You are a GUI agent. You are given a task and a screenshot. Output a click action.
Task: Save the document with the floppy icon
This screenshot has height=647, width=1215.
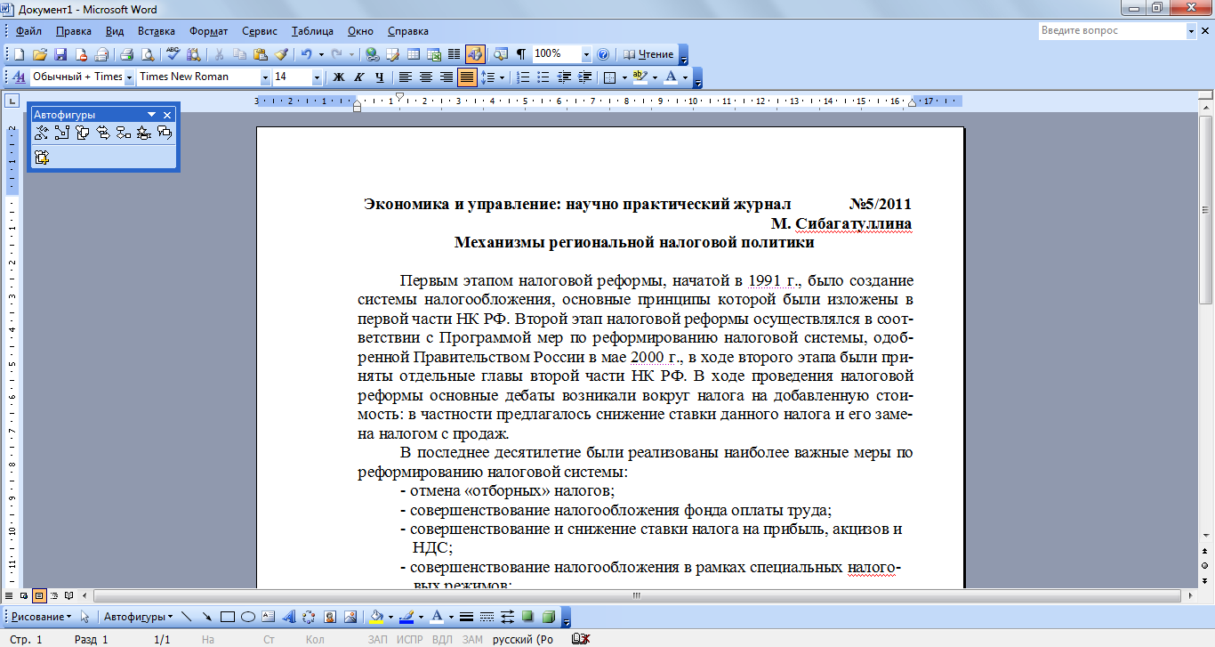[60, 54]
